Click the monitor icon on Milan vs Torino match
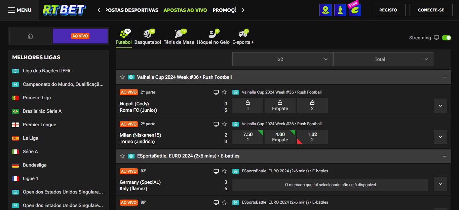 pyautogui.click(x=216, y=124)
